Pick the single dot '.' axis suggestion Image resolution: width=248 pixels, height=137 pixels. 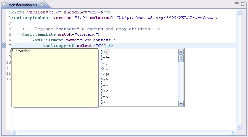coord(107,63)
